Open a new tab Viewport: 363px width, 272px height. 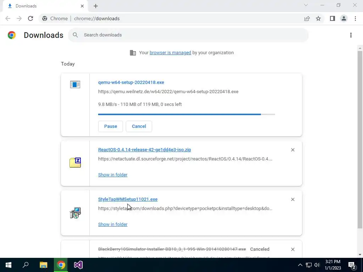pos(96,6)
